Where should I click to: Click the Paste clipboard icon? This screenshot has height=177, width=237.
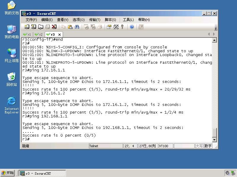click(x=70, y=27)
